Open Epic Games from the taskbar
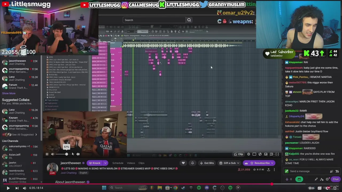 (191, 188)
